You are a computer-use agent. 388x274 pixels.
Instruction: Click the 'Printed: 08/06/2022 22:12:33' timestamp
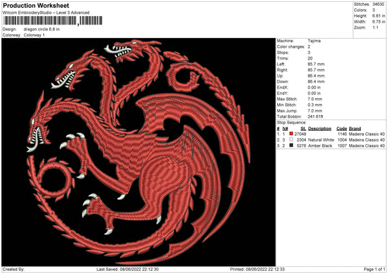(x=257, y=269)
